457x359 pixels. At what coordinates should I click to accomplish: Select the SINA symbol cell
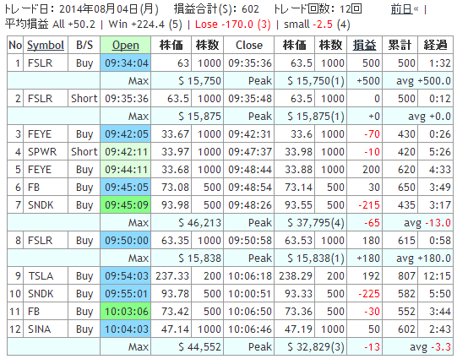(x=40, y=329)
